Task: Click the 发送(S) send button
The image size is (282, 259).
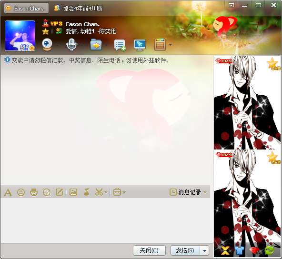Action: [185, 250]
